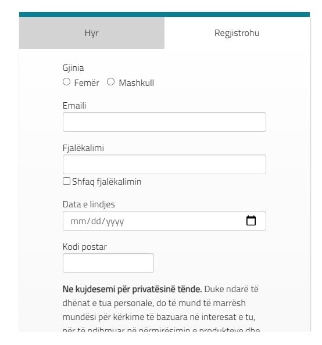
Task: Focus the Emaili input field
Action: [164, 122]
